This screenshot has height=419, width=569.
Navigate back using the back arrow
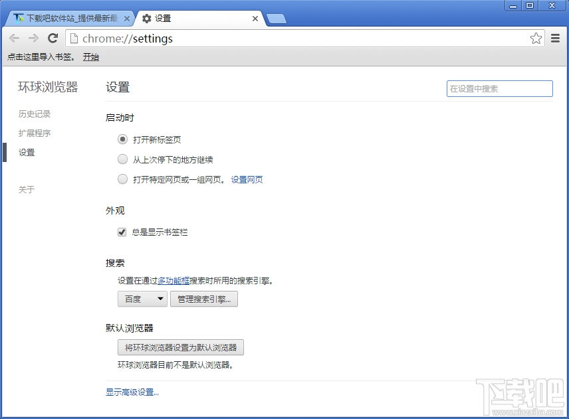(14, 38)
